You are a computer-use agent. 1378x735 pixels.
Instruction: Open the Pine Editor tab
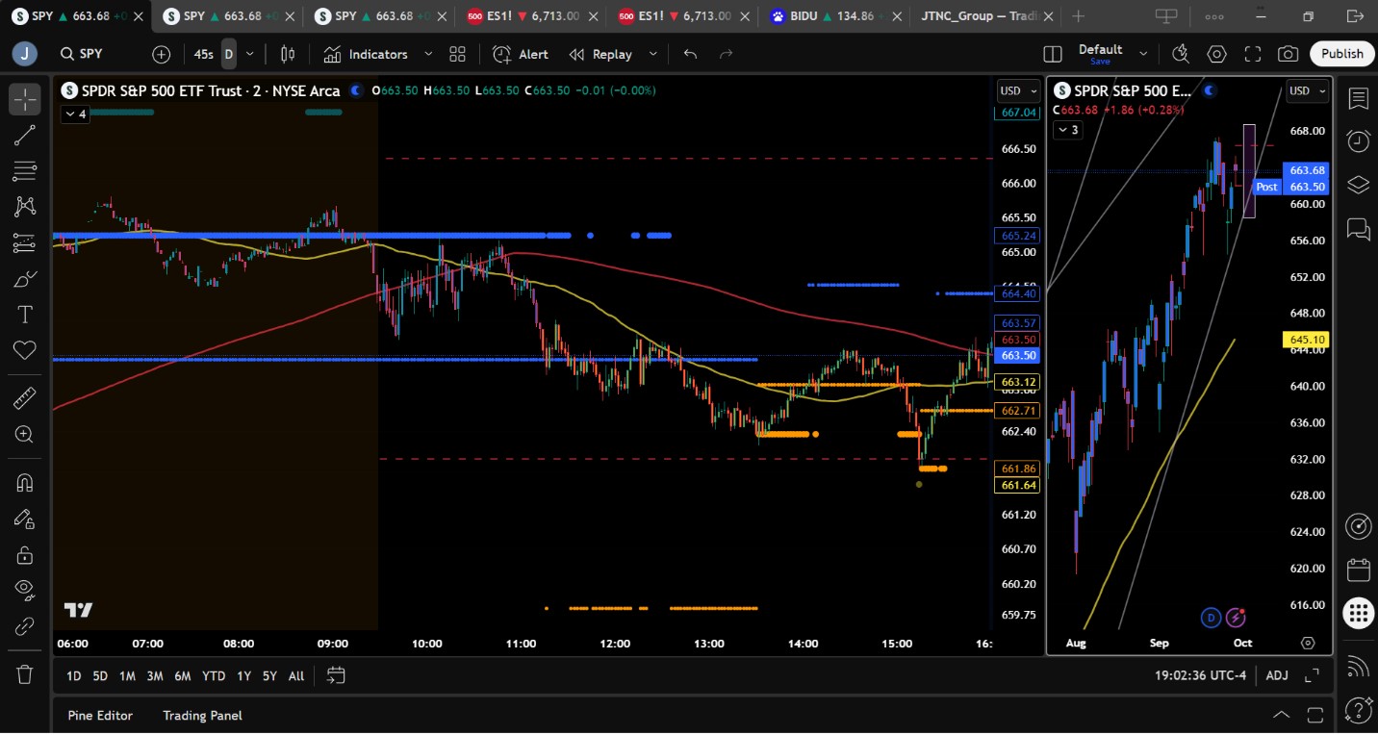pos(100,715)
